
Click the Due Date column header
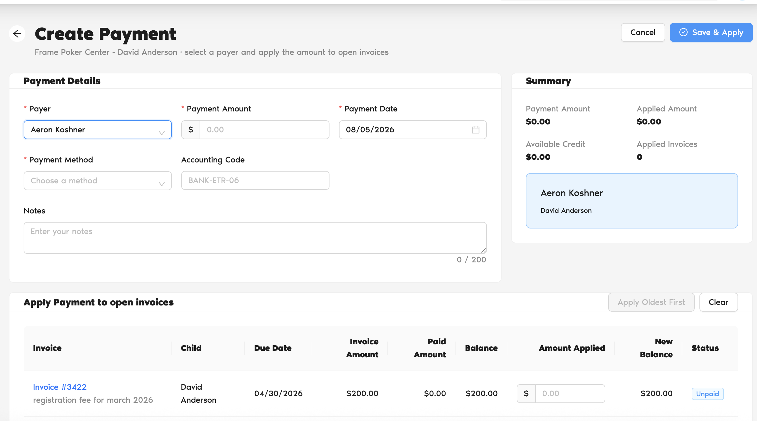(273, 348)
